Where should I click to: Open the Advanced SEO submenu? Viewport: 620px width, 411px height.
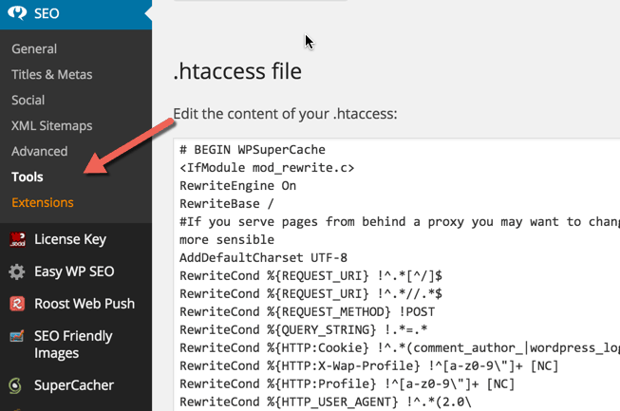pyautogui.click(x=40, y=151)
